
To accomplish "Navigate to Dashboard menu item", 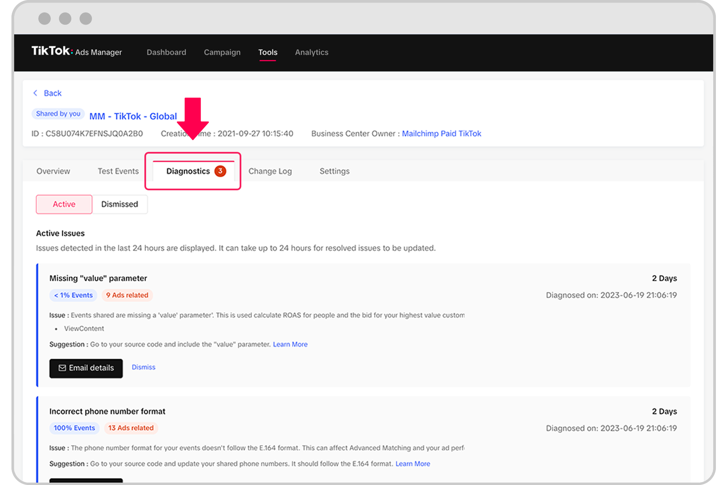I will click(x=166, y=53).
